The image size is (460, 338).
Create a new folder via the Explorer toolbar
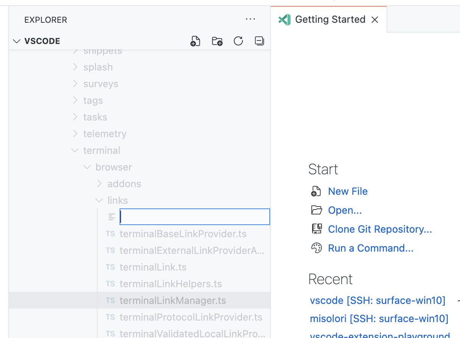217,41
